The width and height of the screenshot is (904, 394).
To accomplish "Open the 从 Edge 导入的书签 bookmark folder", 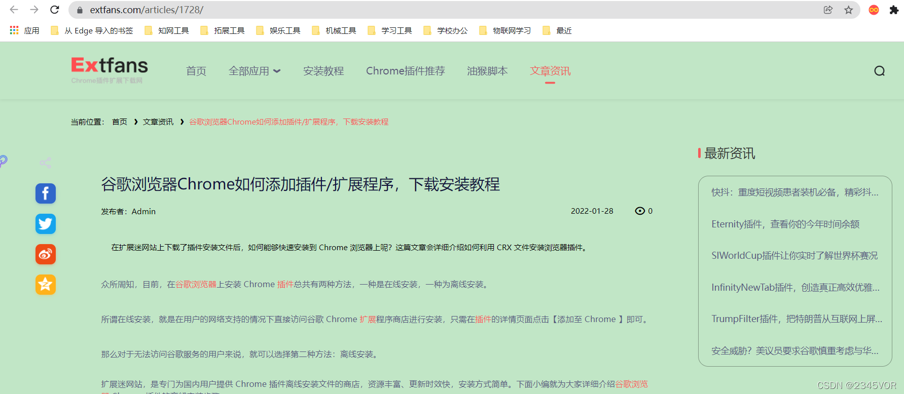I will click(92, 30).
